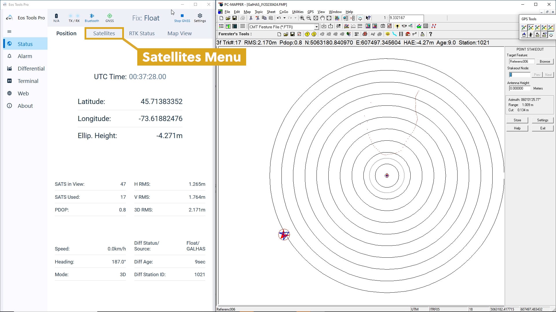This screenshot has height=312, width=556.
Task: Click the Bluetooth icon in Eos Tools Pro
Action: pyautogui.click(x=92, y=18)
